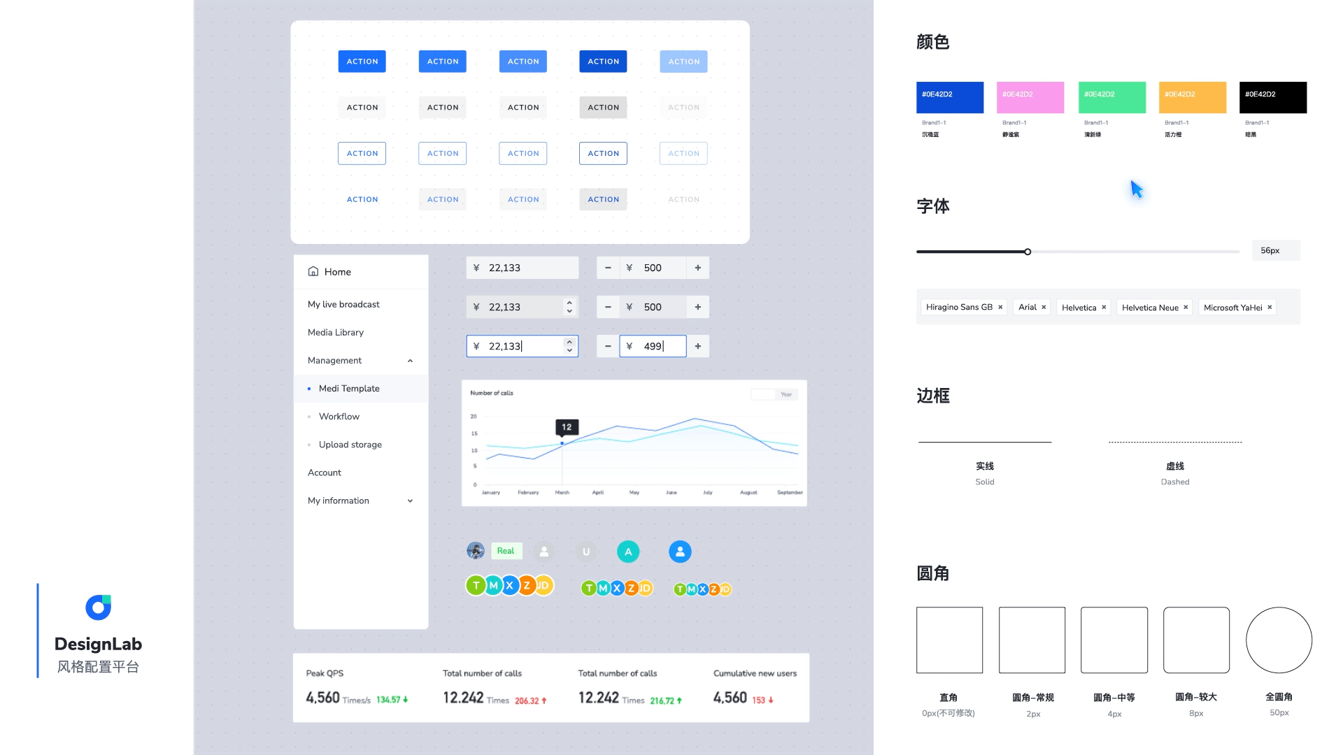This screenshot has width=1343, height=755.
Task: Click the ¥ 22,133 price input field
Action: coord(521,268)
